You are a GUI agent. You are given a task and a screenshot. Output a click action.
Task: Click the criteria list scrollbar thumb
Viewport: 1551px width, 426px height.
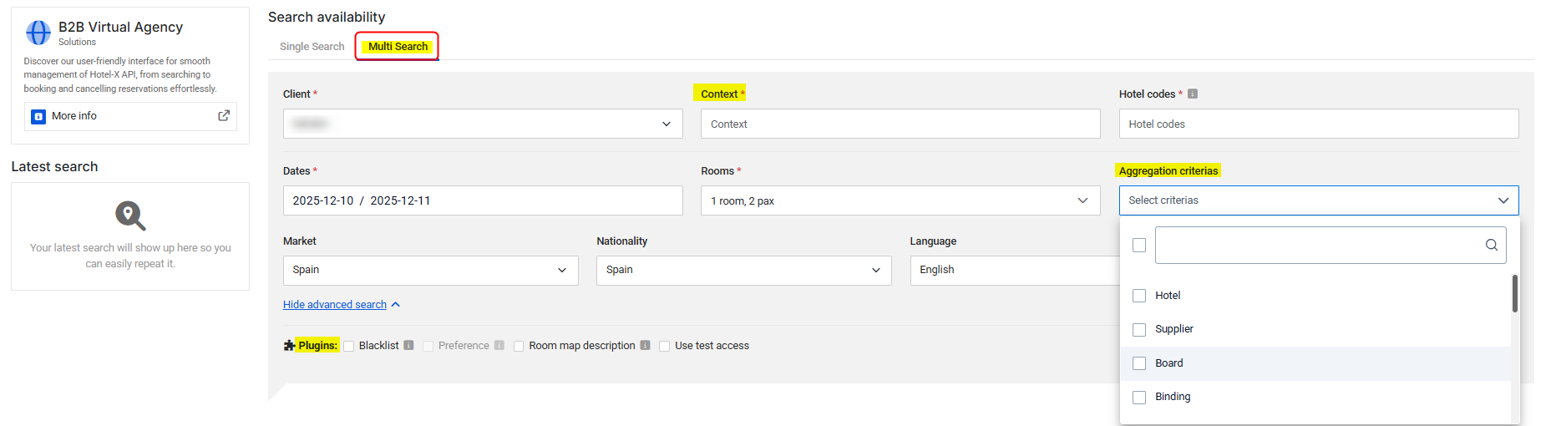click(1514, 293)
